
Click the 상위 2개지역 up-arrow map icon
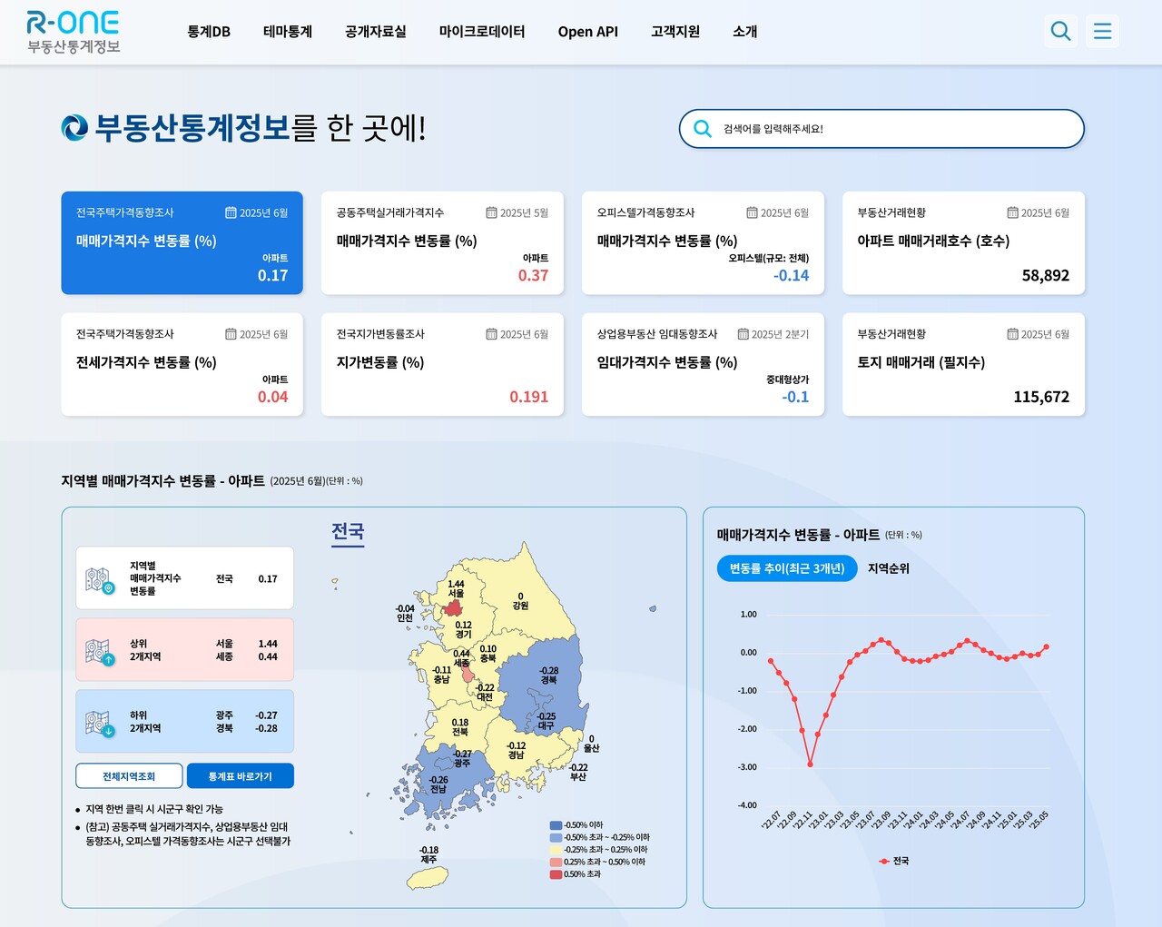(101, 649)
